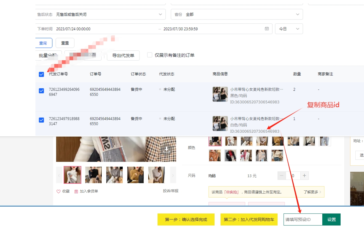
Task: Open the 今日 quick date dropdown
Action: click(289, 29)
